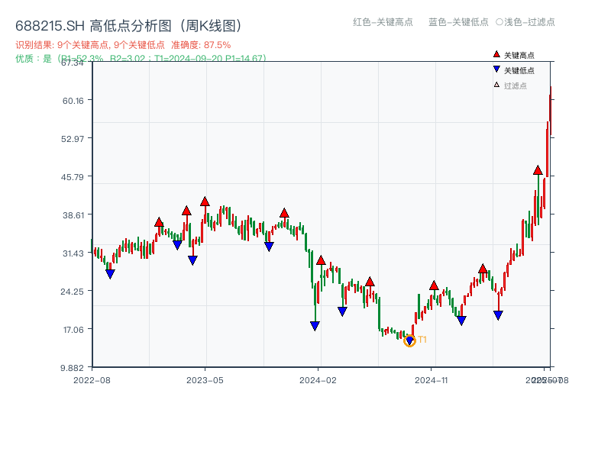Toggle the 蓝色-关键低点 label at top
The width and height of the screenshot is (611, 458).
pos(458,22)
